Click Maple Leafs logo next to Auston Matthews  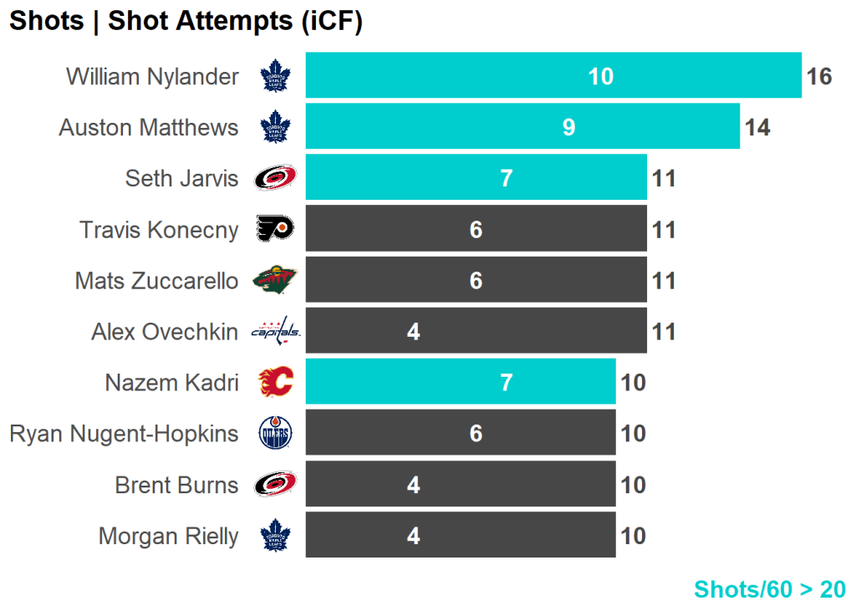point(274,128)
